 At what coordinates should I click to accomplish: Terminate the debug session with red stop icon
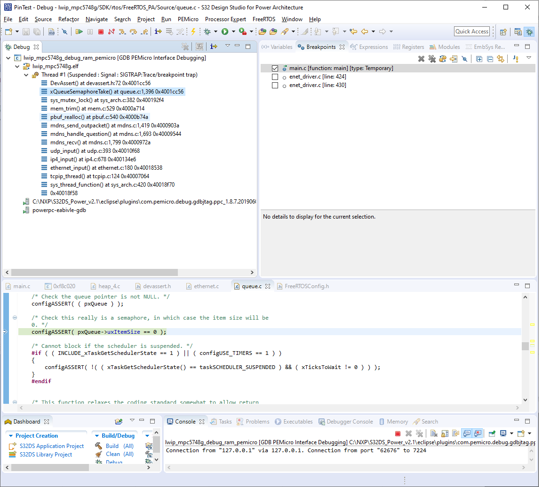pyautogui.click(x=101, y=31)
